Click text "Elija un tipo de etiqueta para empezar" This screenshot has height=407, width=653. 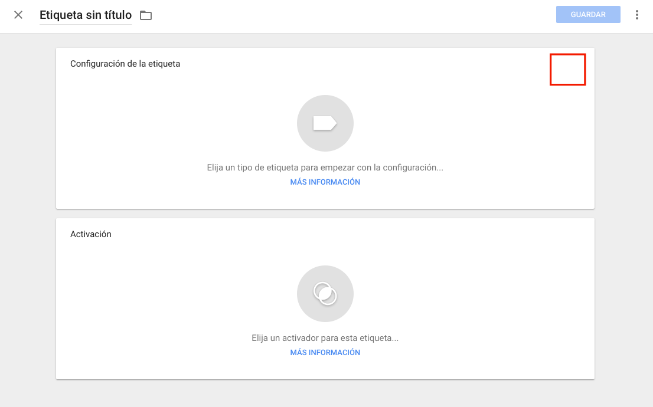[x=279, y=168]
